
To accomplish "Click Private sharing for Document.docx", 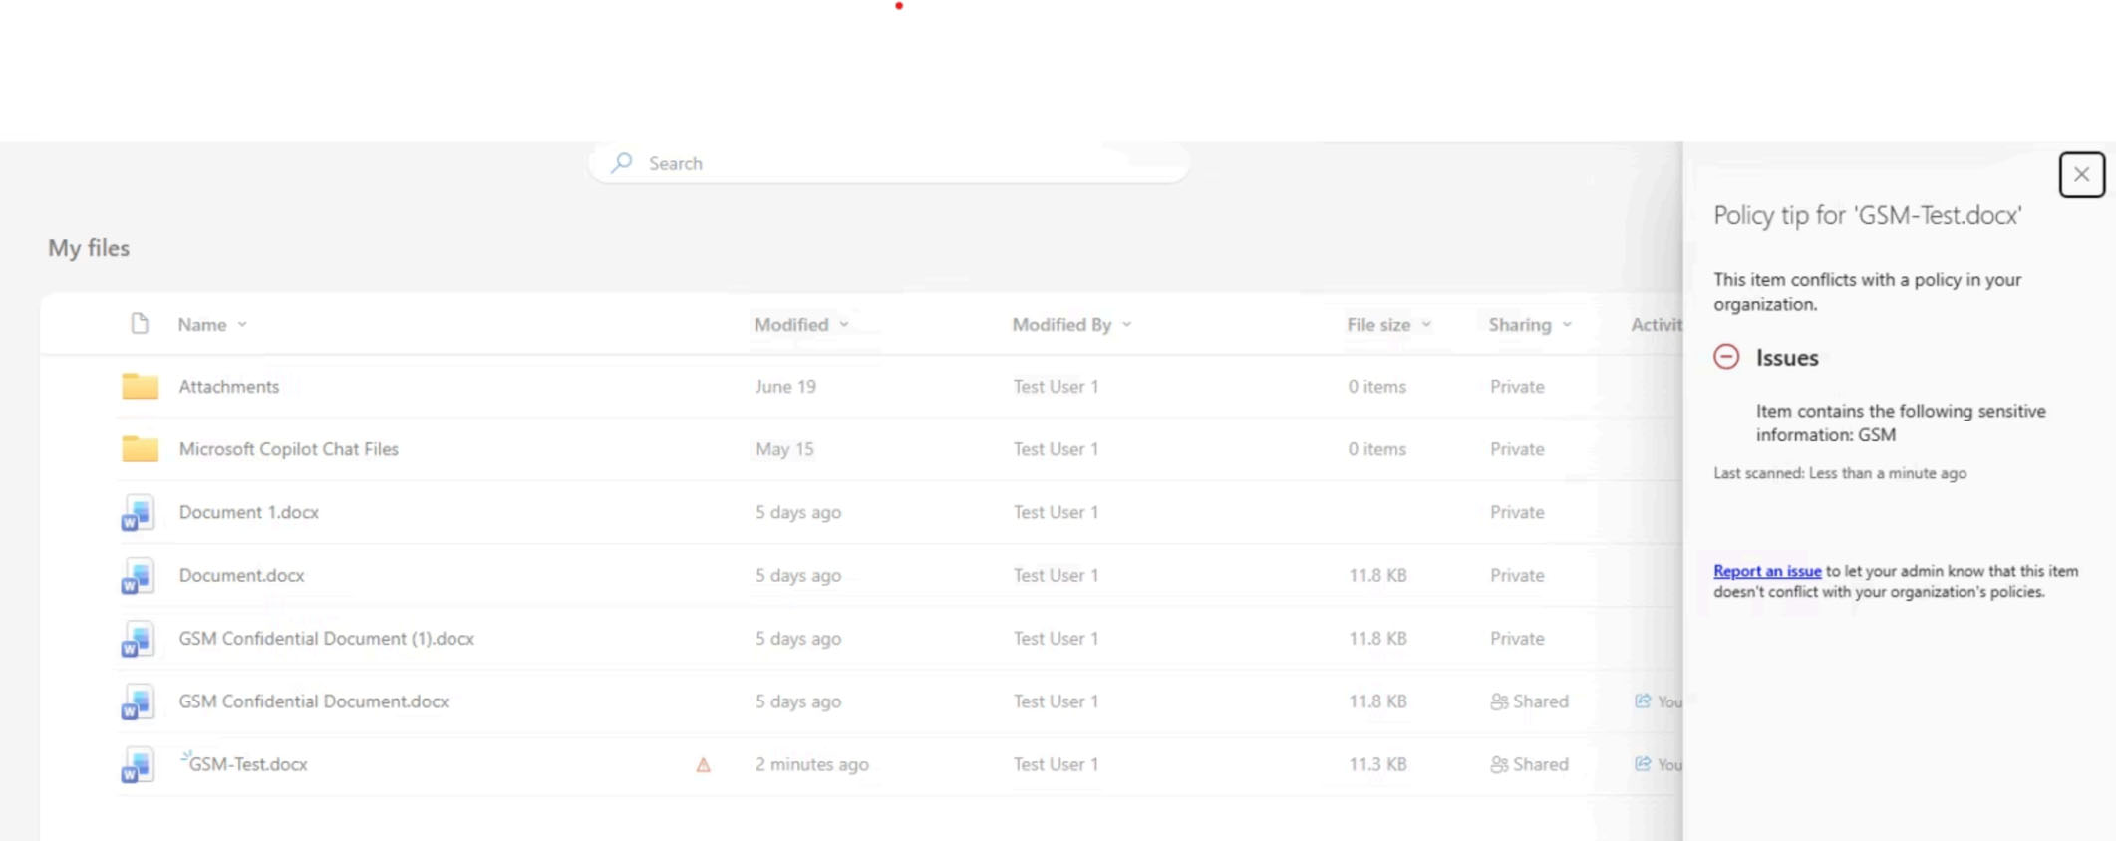I will 1517,575.
